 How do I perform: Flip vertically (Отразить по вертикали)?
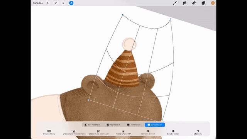[99, 132]
